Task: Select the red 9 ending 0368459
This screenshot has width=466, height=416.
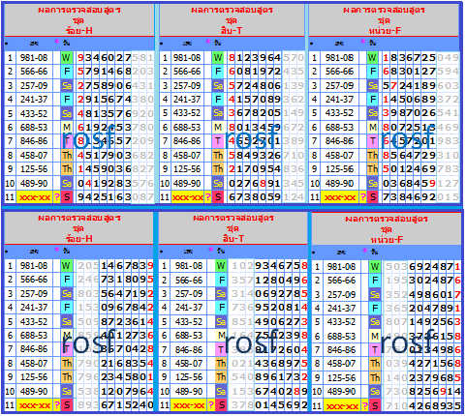Action: [432, 184]
